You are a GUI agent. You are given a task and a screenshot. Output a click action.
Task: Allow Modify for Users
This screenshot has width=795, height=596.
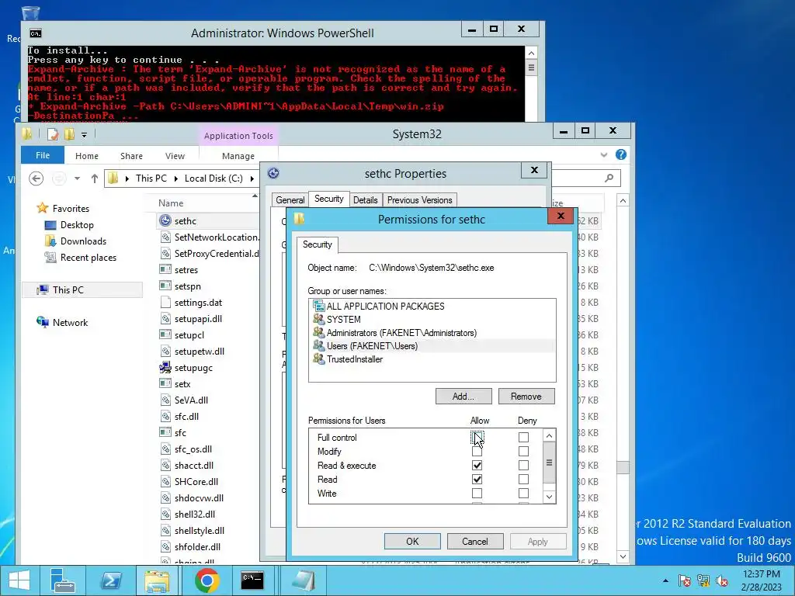(477, 451)
